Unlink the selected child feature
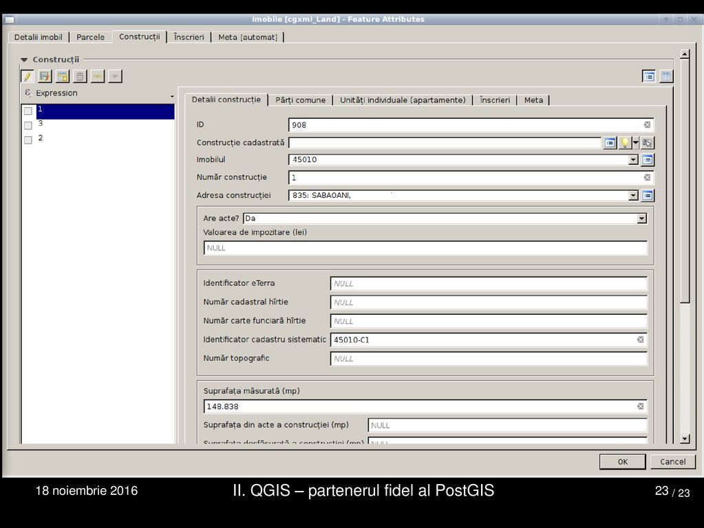 coord(115,76)
